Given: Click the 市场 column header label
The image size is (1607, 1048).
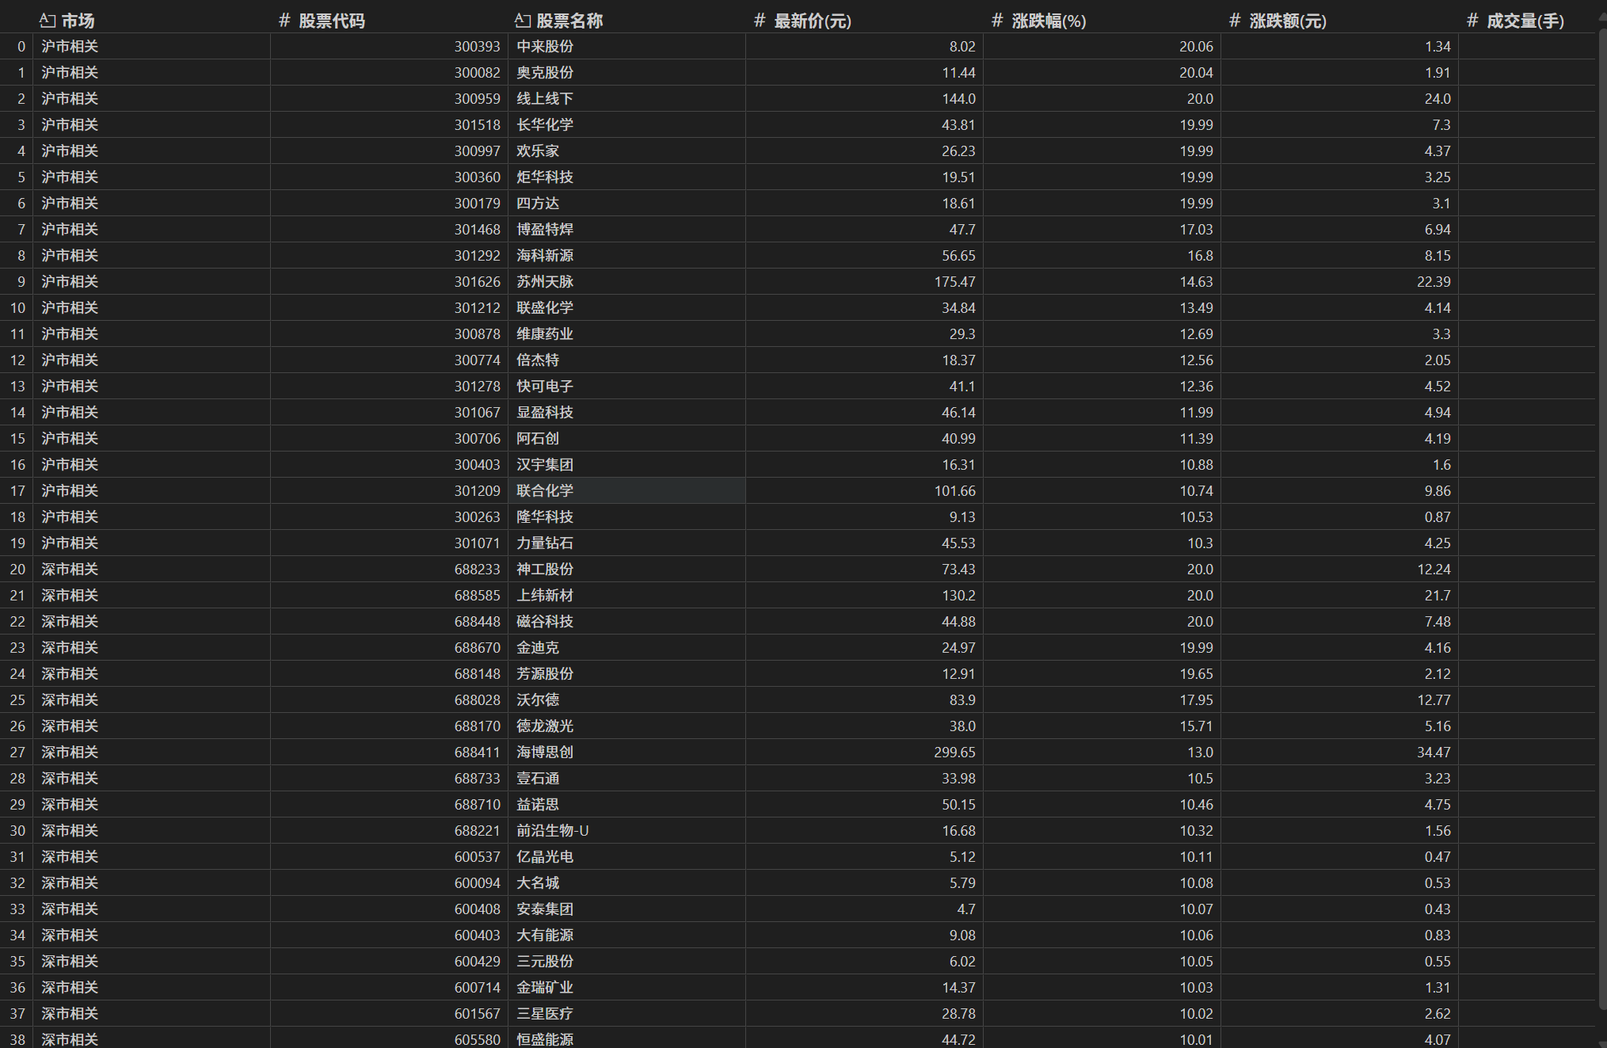Looking at the screenshot, I should [78, 21].
